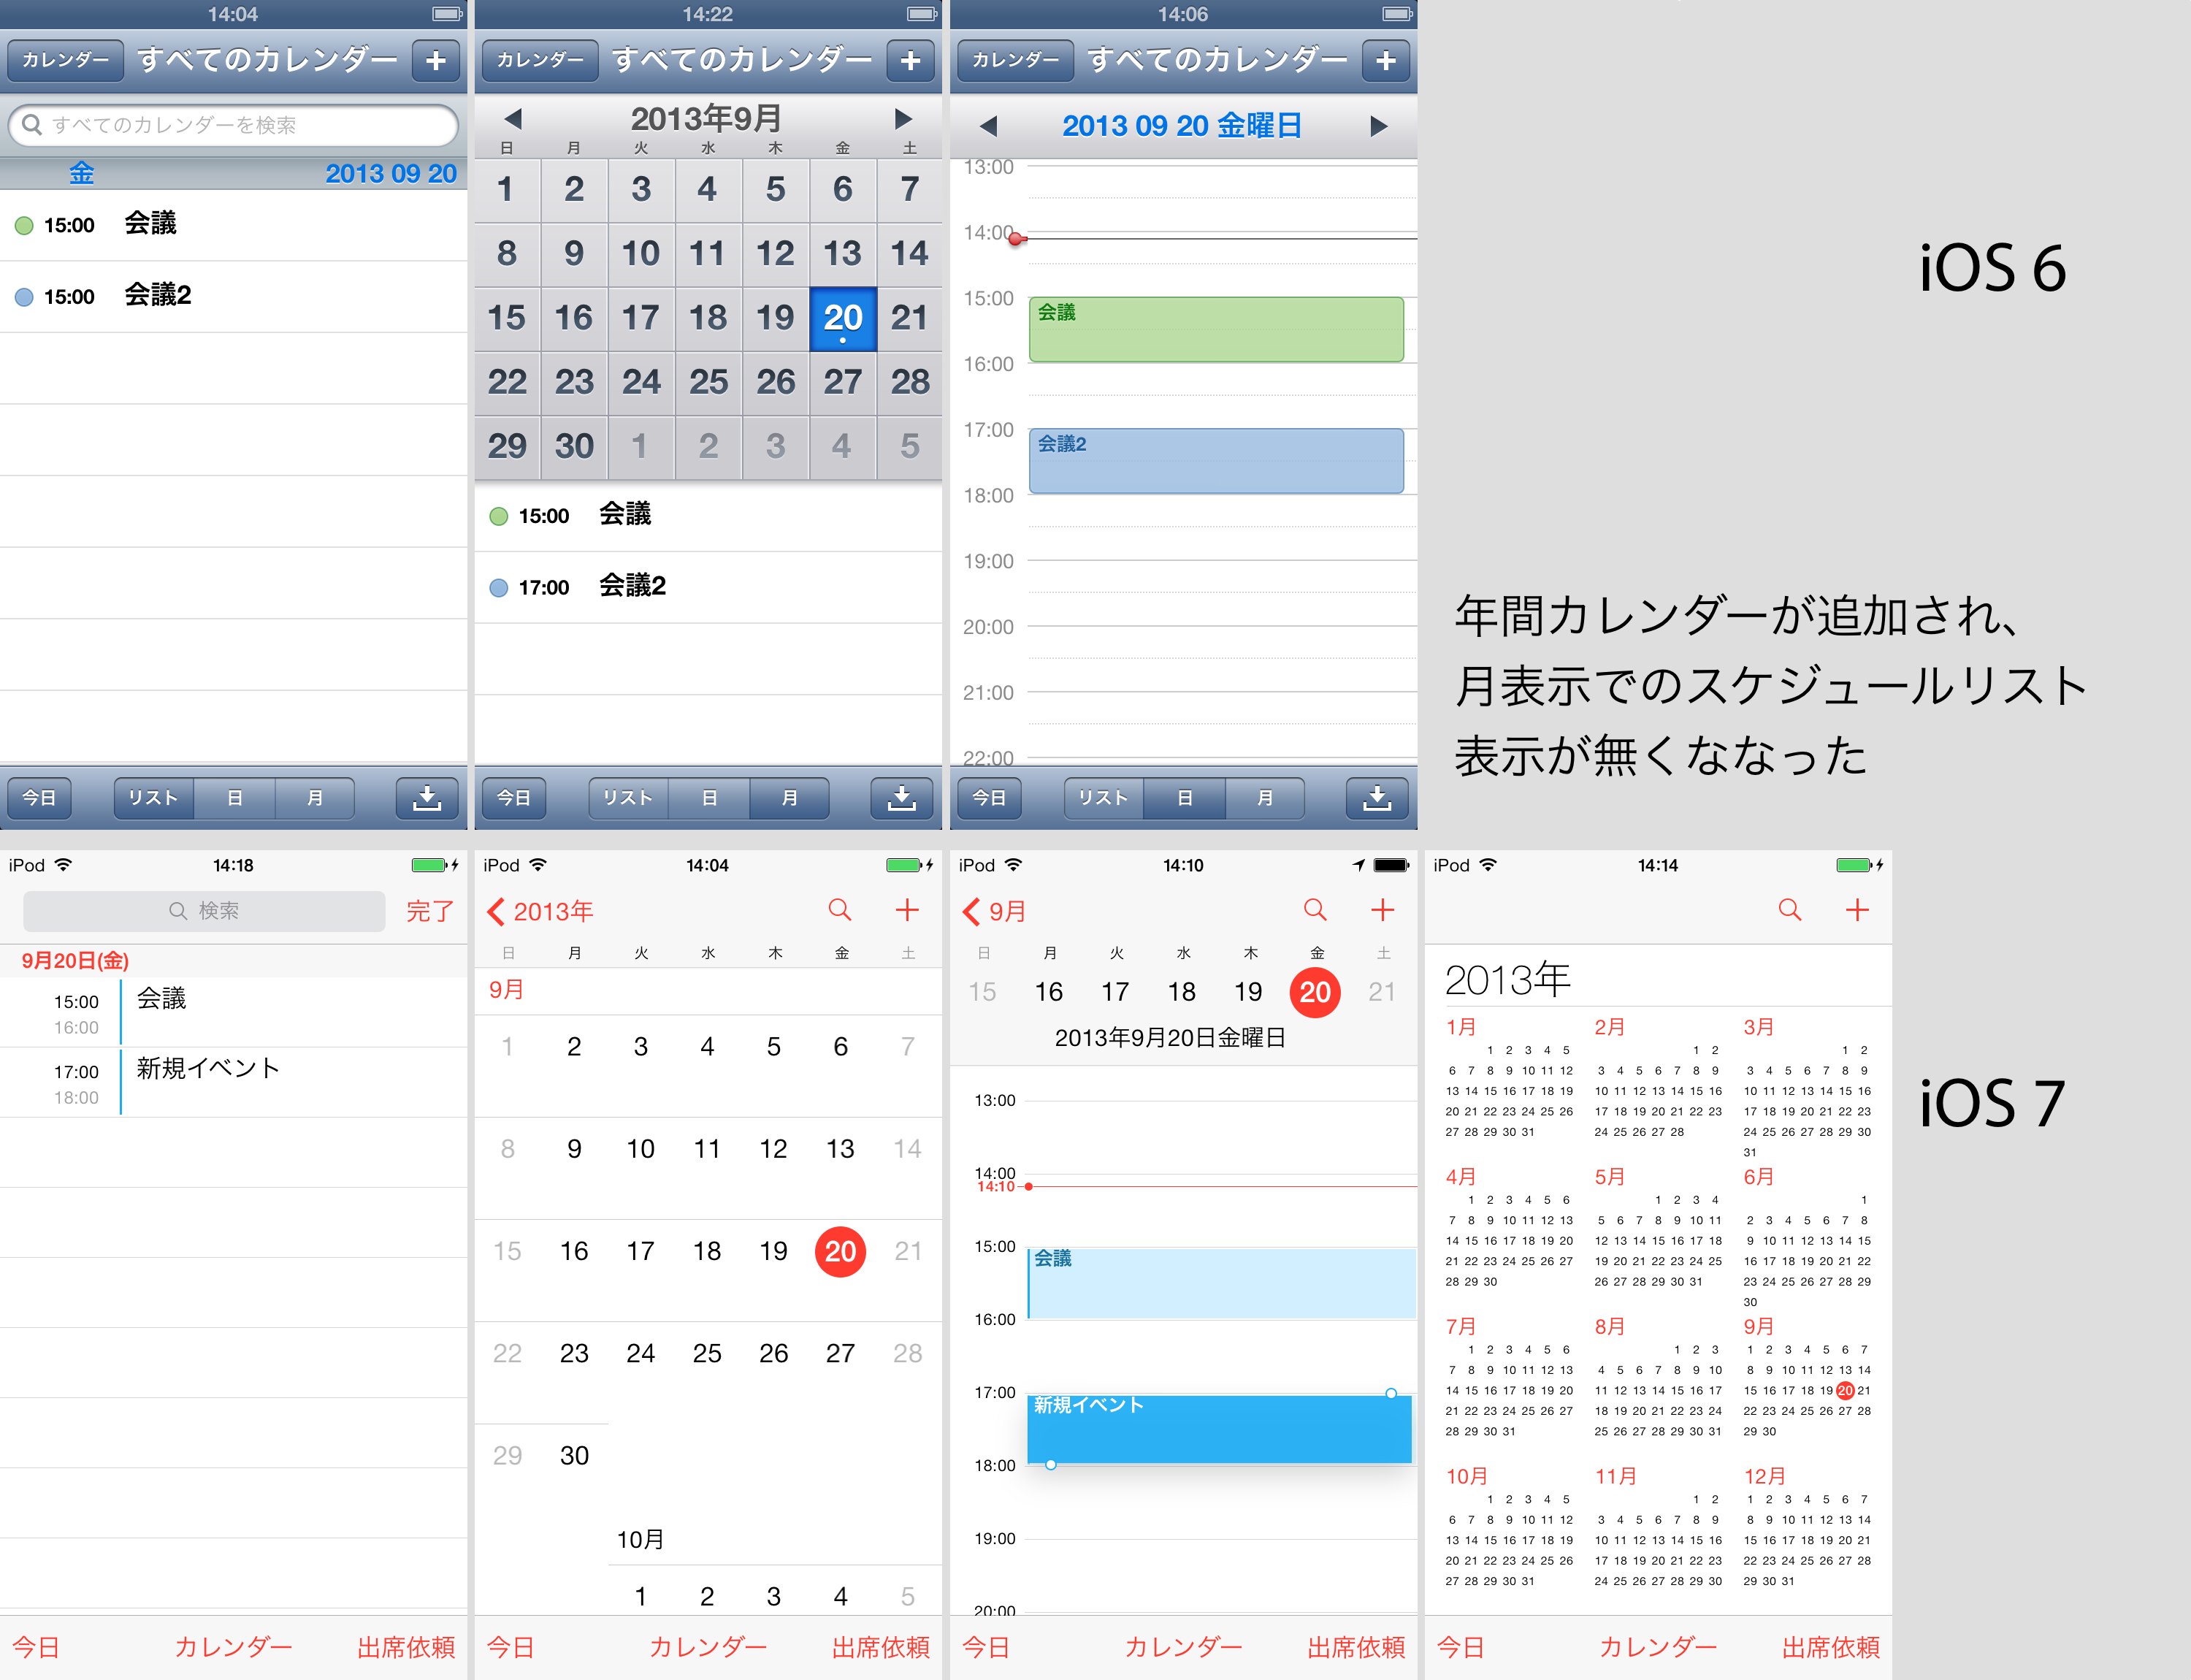
Task: Tap the すべてのカレンダーを検索 search field
Action: pos(232,126)
